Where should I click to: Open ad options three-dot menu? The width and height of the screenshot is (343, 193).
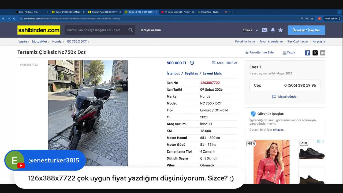[323, 142]
